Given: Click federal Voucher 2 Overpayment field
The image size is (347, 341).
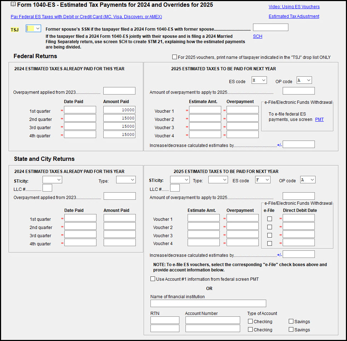Looking at the screenshot, I should [x=243, y=118].
